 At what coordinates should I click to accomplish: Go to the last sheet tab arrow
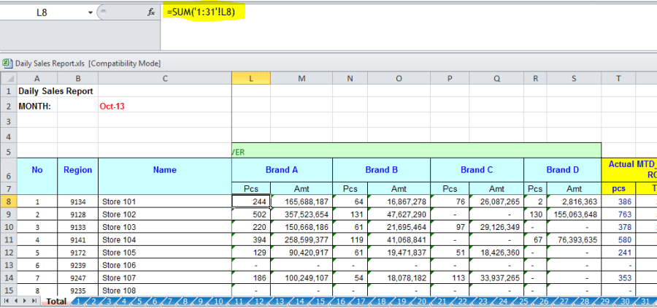[x=36, y=301]
